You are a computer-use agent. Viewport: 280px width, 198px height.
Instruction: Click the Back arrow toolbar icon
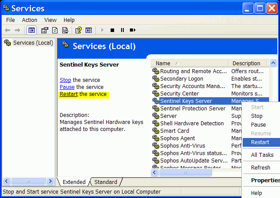click(x=7, y=30)
